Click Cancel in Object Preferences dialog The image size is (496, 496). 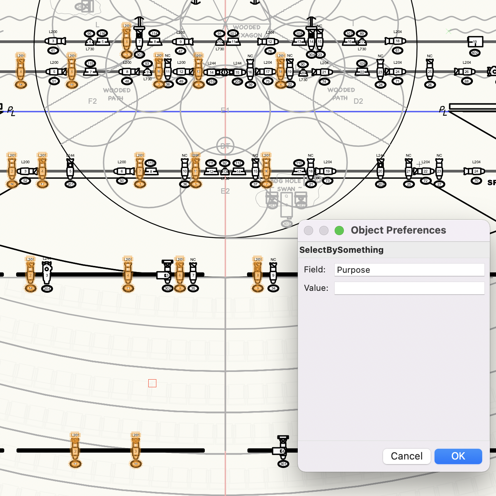[x=406, y=456]
